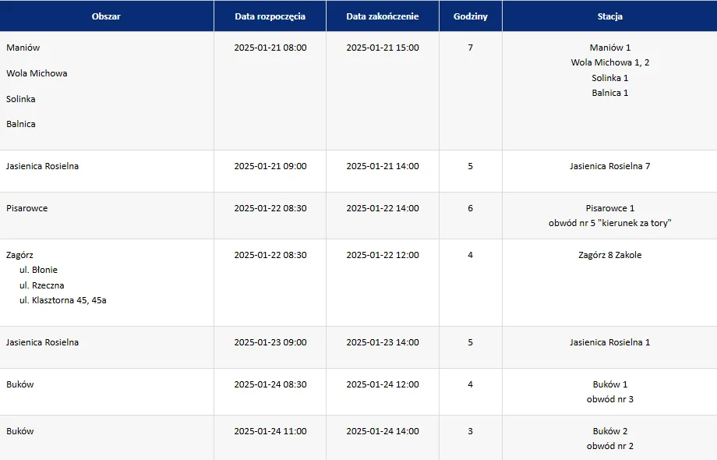Click the Pisarowce area cell
The width and height of the screenshot is (717, 460).
27,208
